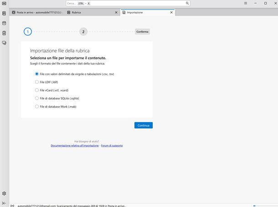This screenshot has width=278, height=207.
Task: Open the application hamburger menu
Action: 246,3
